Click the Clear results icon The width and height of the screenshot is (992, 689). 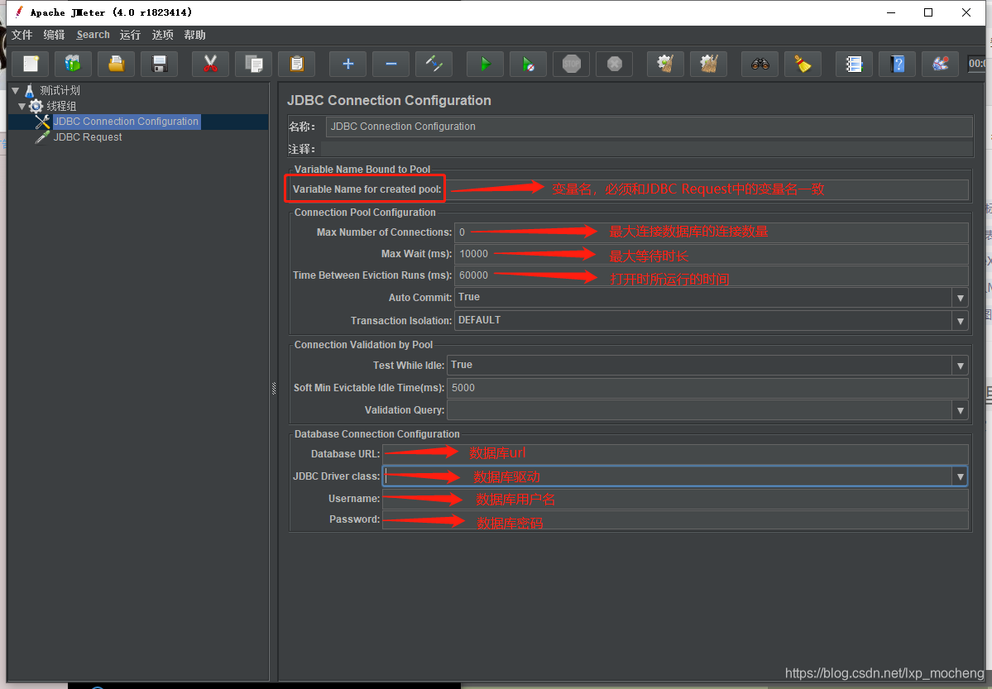click(665, 64)
